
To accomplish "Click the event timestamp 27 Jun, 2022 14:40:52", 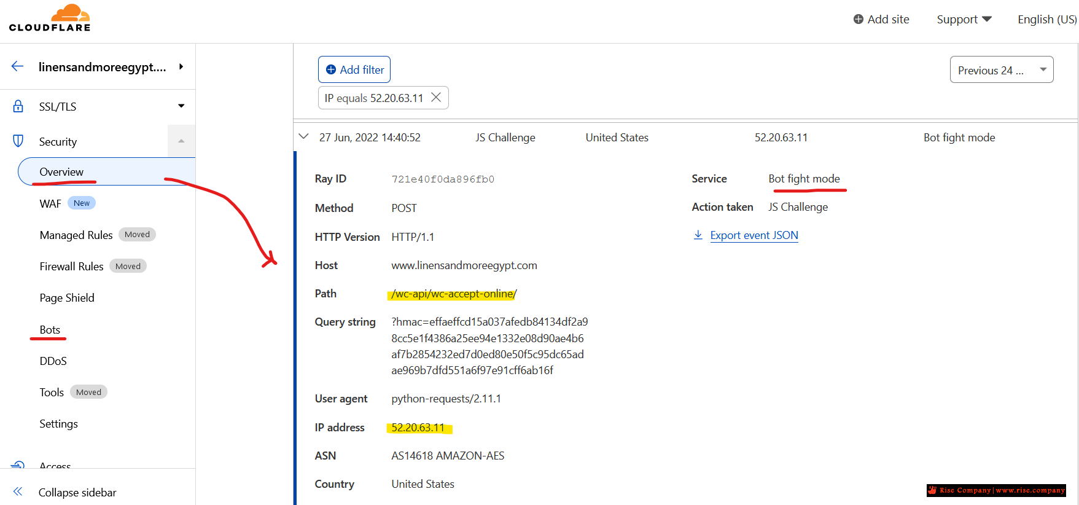I will click(x=370, y=138).
